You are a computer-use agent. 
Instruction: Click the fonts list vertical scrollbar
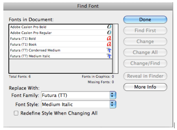click(x=115, y=49)
